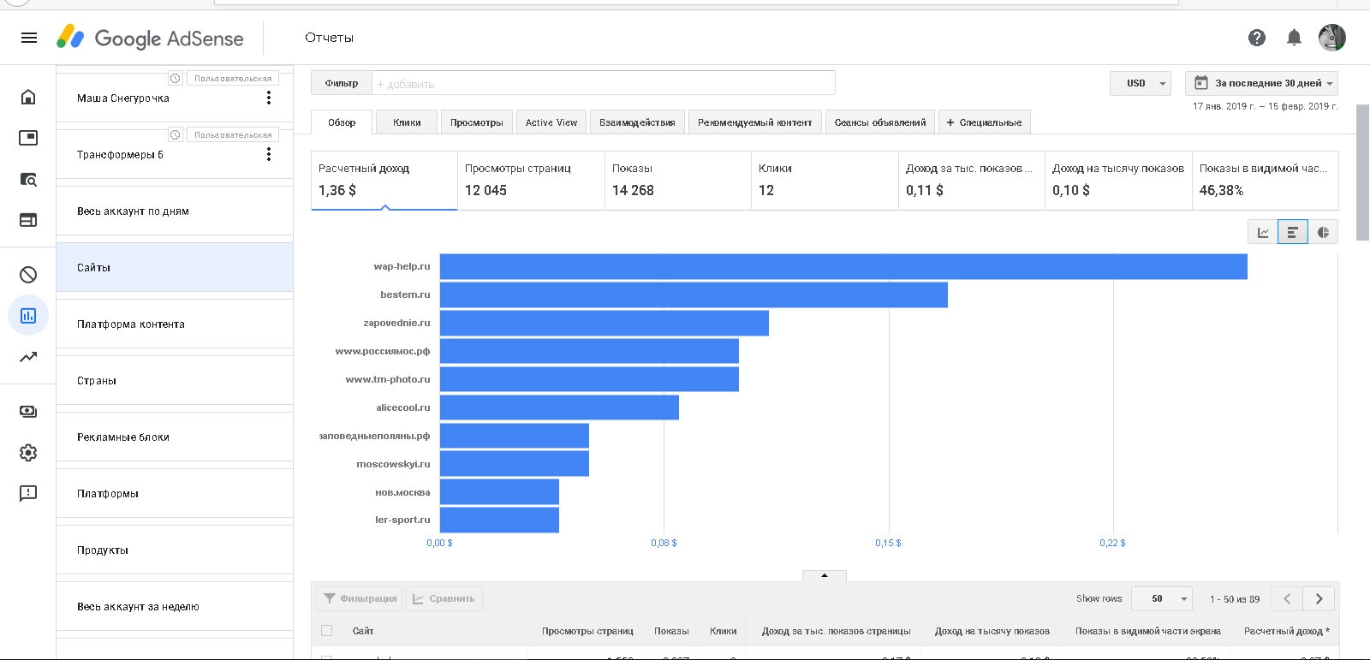This screenshot has height=660, width=1370.
Task: Go to next page of table rows
Action: (1319, 598)
